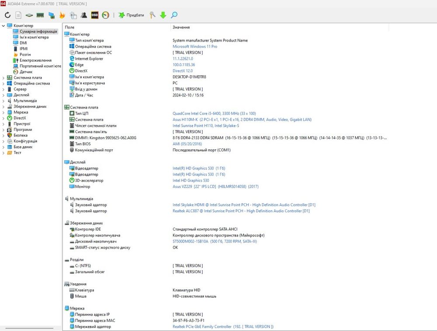Open the Розгін overclock tree item
The image size is (437, 331).
[x=25, y=54]
